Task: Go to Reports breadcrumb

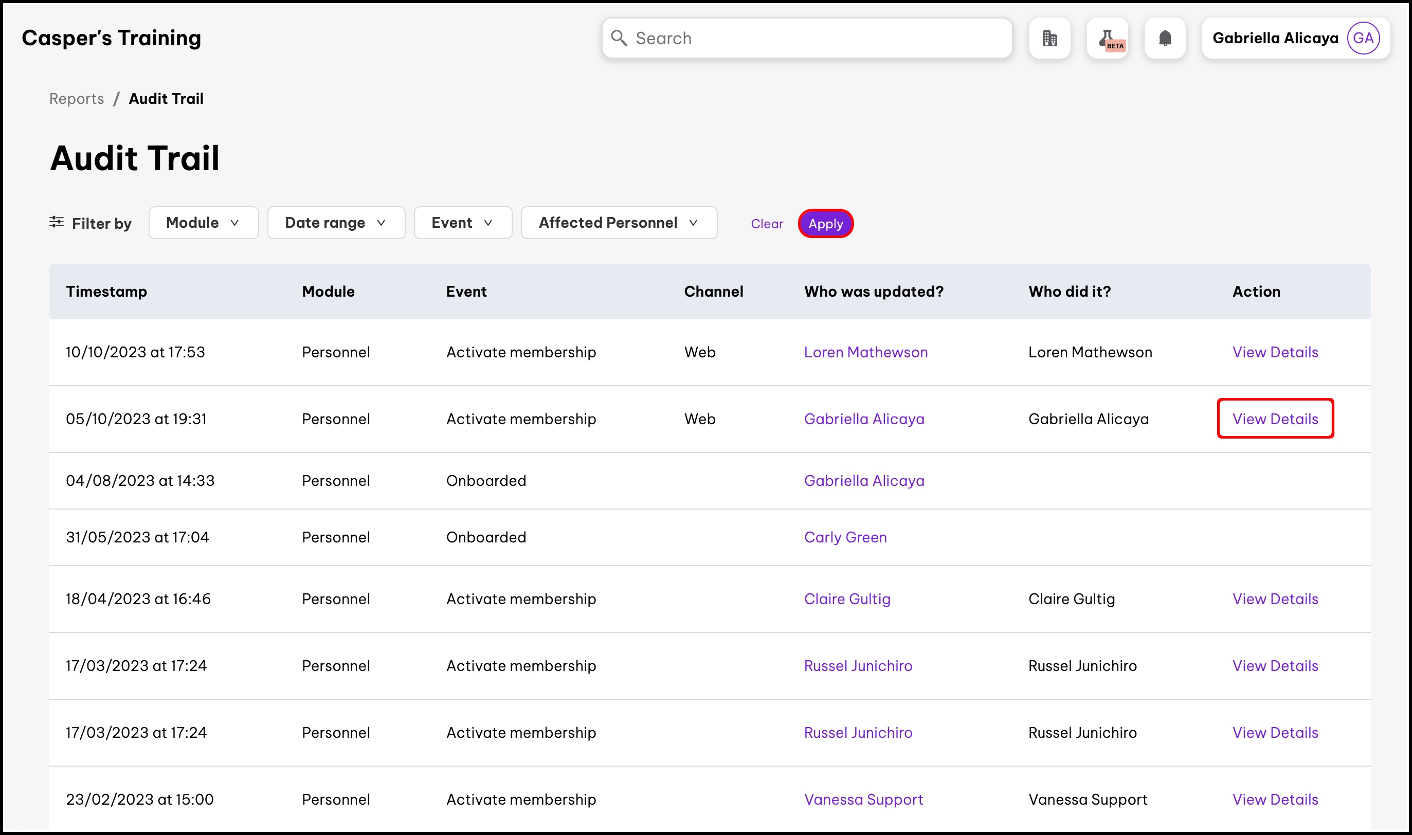Action: coord(77,99)
